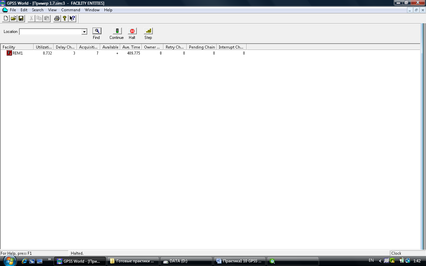Open the Edit menu

click(24, 10)
